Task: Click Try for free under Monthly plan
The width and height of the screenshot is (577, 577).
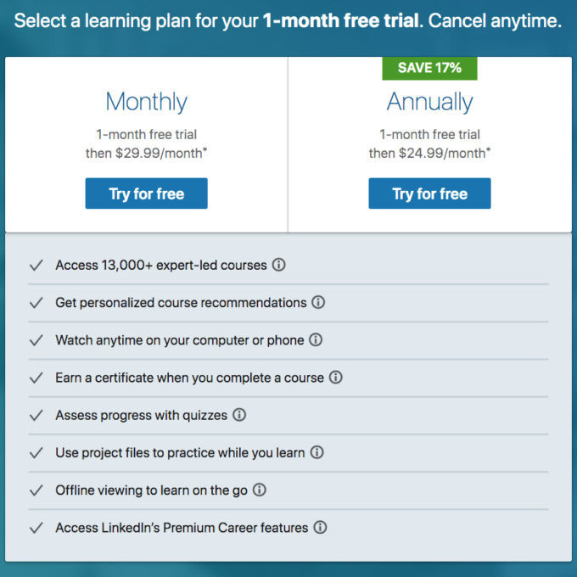Action: [x=146, y=193]
